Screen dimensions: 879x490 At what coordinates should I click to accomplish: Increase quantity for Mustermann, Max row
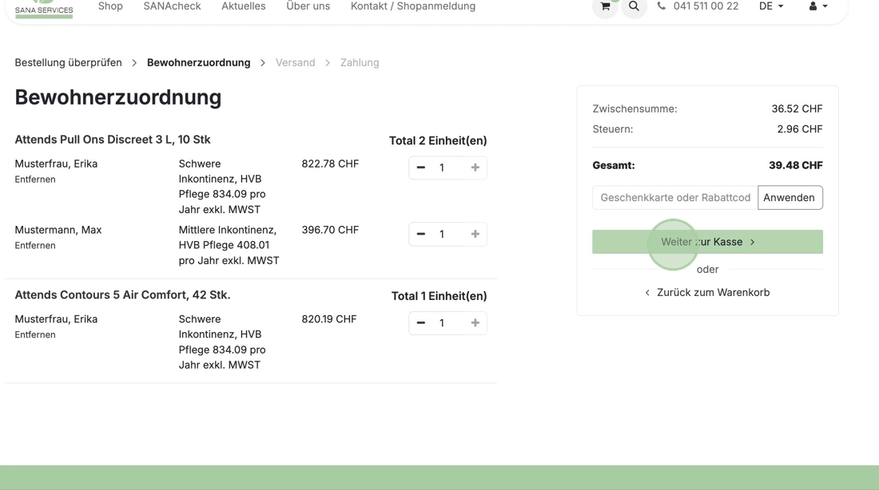pyautogui.click(x=475, y=234)
